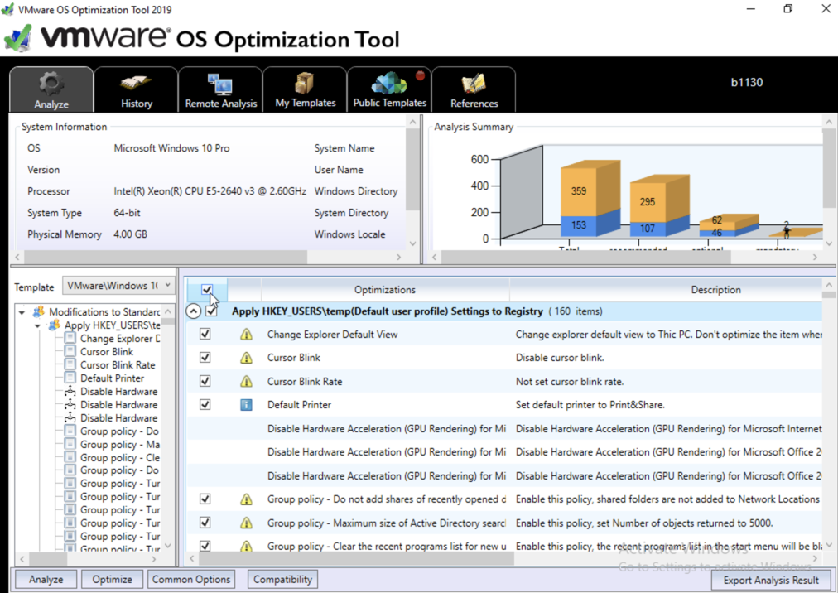
Task: Click warning icon beside Cursor Blink Rate
Action: [246, 381]
